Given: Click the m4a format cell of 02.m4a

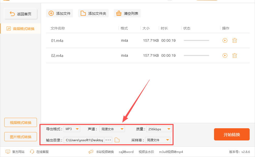Looking at the screenshot, I should (124, 55).
